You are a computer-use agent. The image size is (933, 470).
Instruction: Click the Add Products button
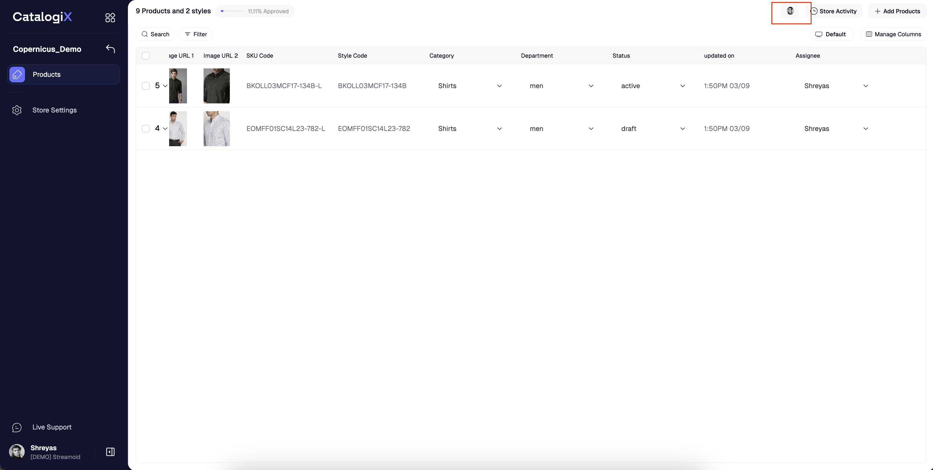point(897,11)
